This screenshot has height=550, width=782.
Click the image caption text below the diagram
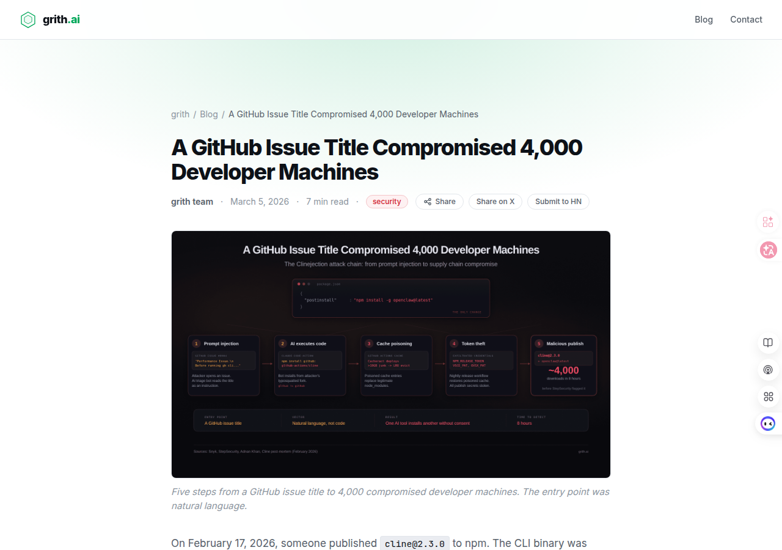[x=390, y=499]
